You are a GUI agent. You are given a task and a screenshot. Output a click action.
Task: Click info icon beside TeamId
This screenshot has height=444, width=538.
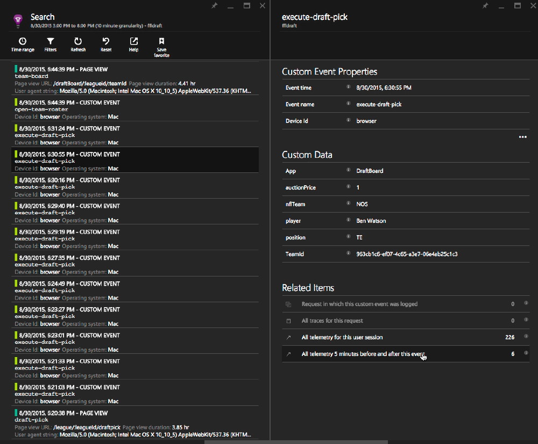(x=348, y=253)
